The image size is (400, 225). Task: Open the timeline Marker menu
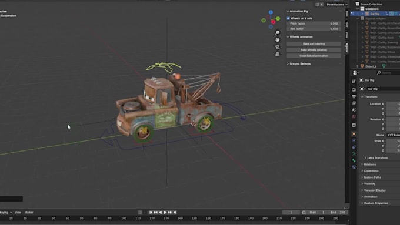(x=29, y=213)
